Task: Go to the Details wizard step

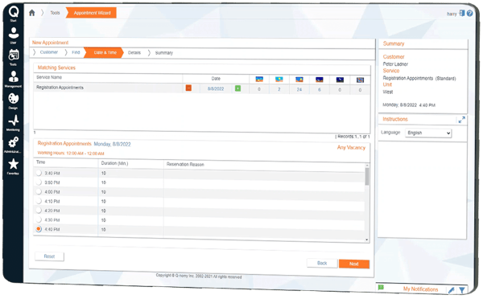Action: (x=134, y=52)
